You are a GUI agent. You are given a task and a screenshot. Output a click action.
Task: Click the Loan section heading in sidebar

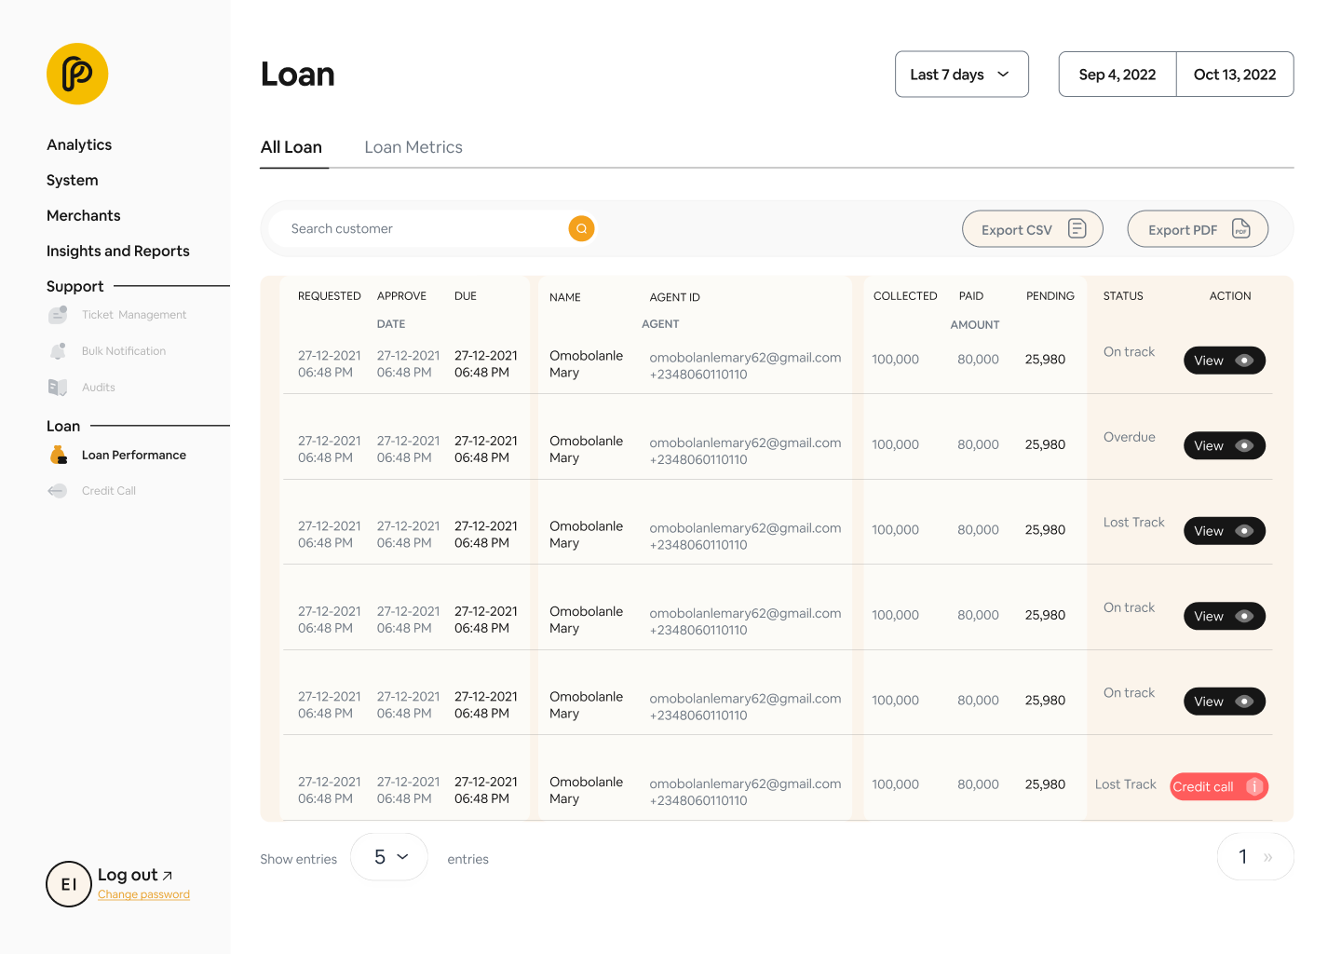(63, 426)
